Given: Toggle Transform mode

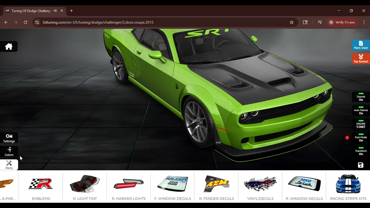Looking at the screenshot, I should click(361, 151).
